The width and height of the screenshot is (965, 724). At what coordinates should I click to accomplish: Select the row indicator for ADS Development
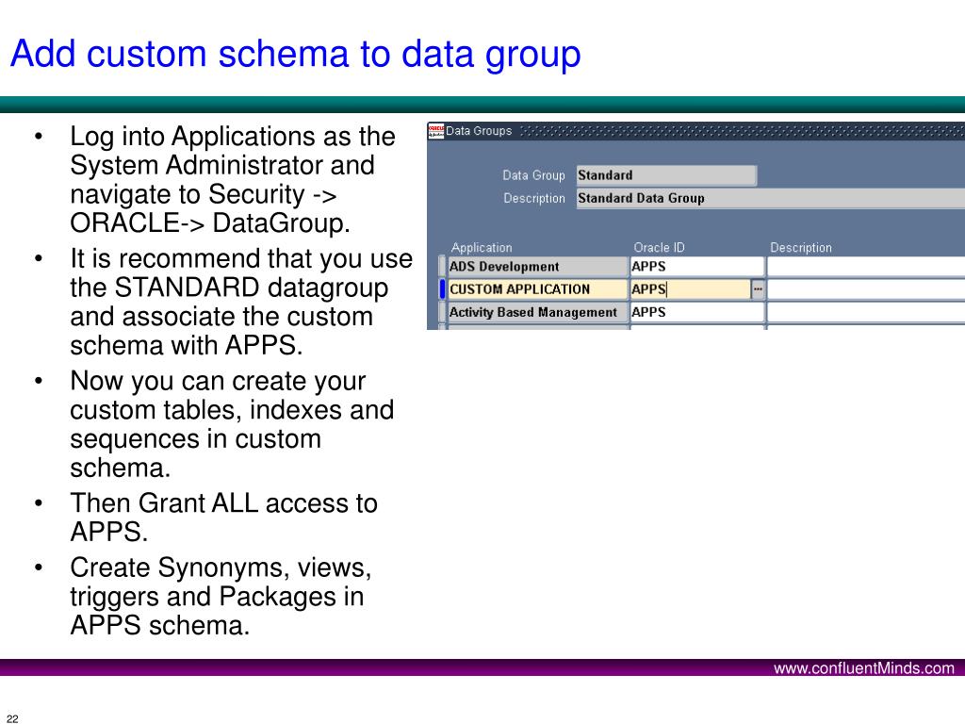pos(442,267)
